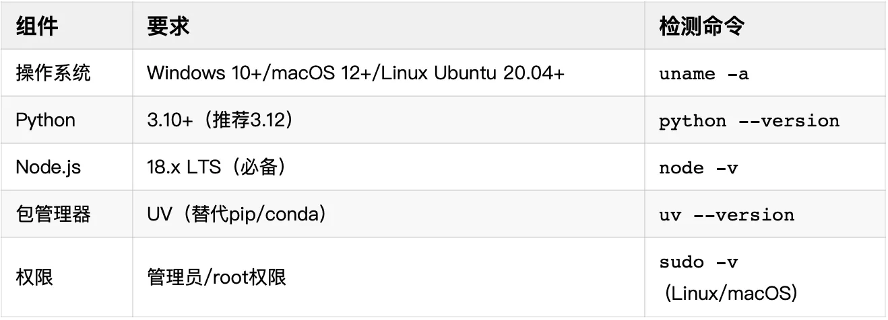Click the Python component cell

[45, 120]
